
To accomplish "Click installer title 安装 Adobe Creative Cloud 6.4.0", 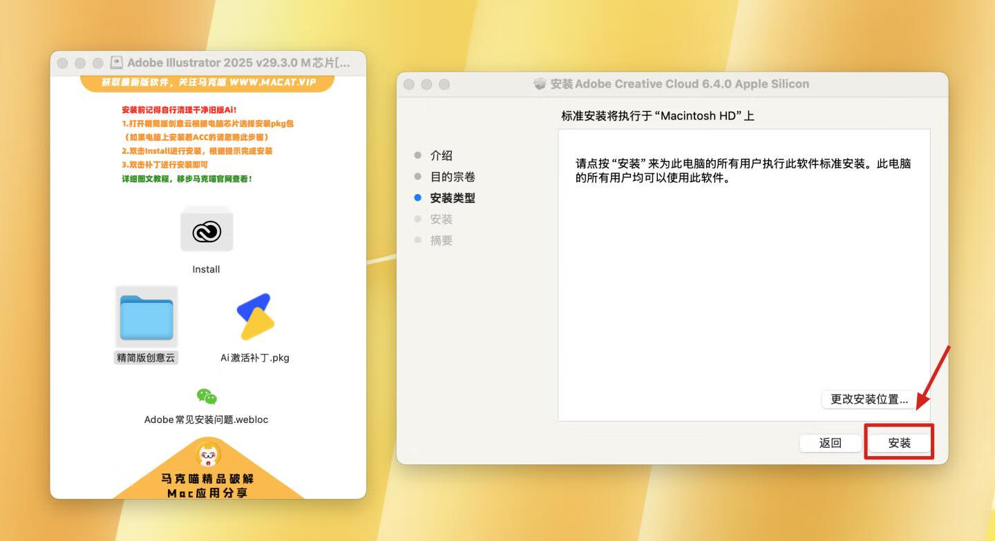I will coord(679,83).
